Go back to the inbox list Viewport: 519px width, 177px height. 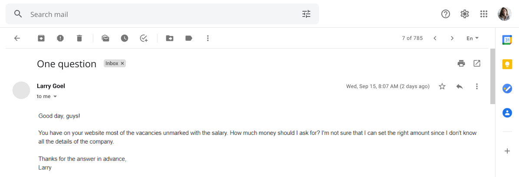[x=17, y=38]
